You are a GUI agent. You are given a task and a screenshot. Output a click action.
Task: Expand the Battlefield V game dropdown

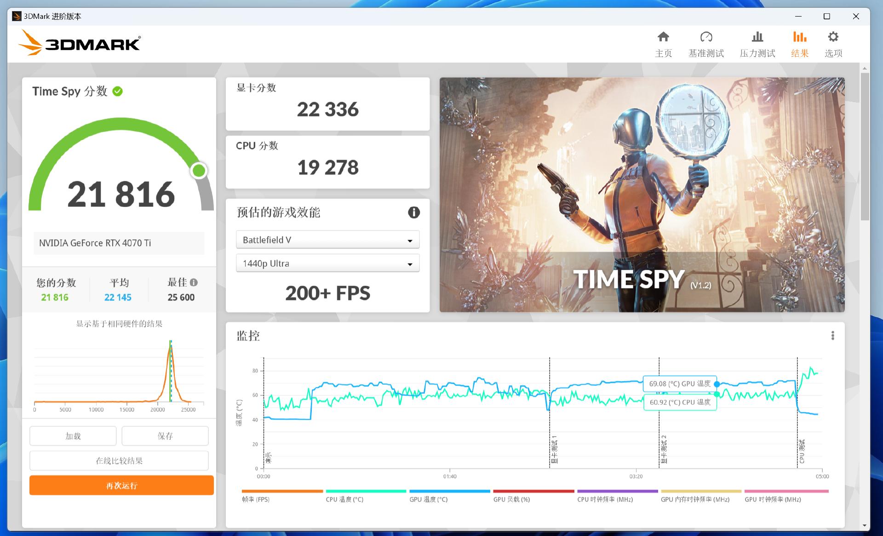tap(327, 240)
